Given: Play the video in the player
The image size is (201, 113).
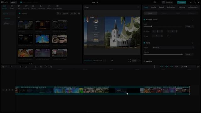Looking at the screenshot, I should pyautogui.click(x=112, y=61).
